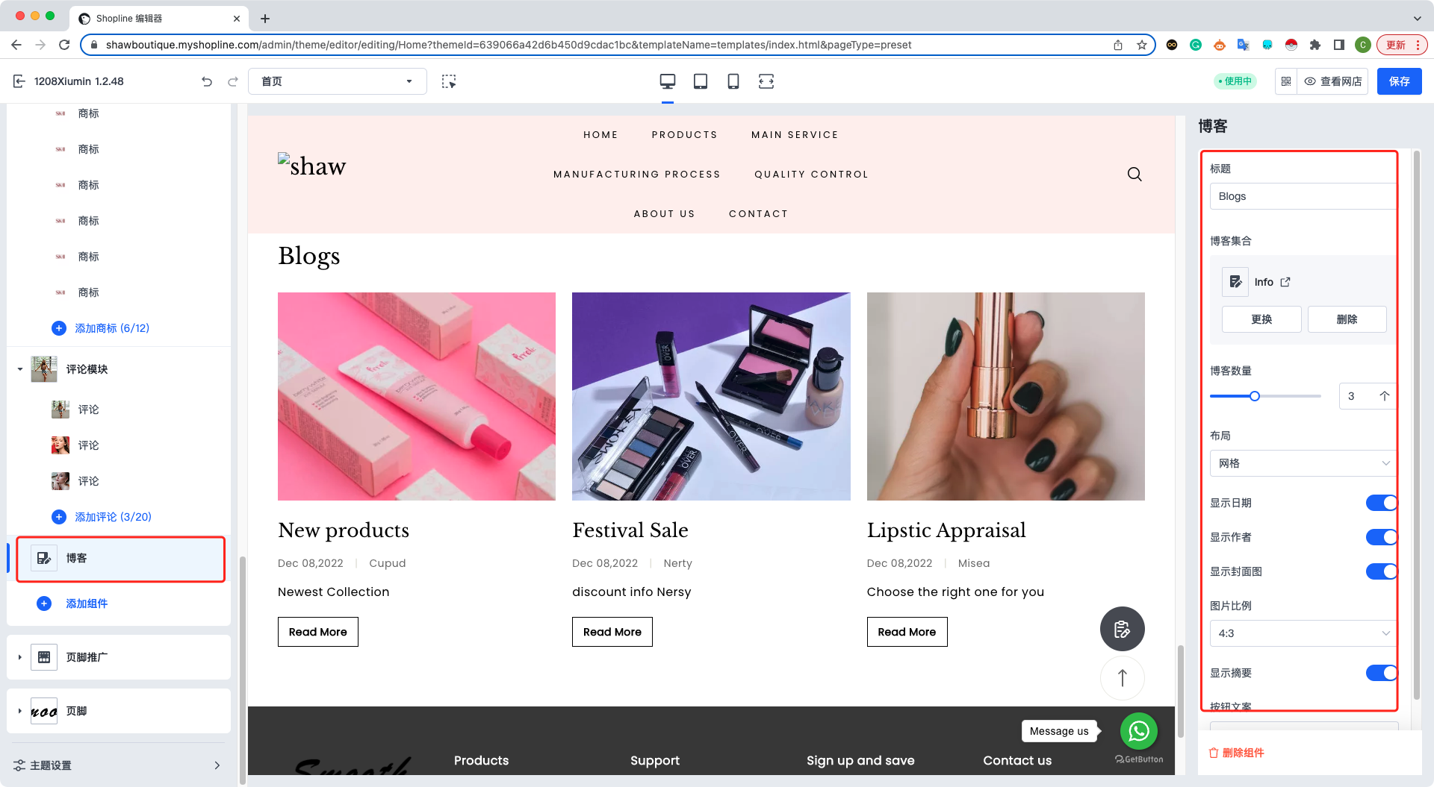
Task: Switch to desktop preview mode
Action: (667, 81)
